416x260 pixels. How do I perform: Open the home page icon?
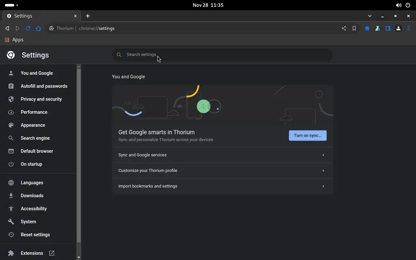(x=38, y=28)
